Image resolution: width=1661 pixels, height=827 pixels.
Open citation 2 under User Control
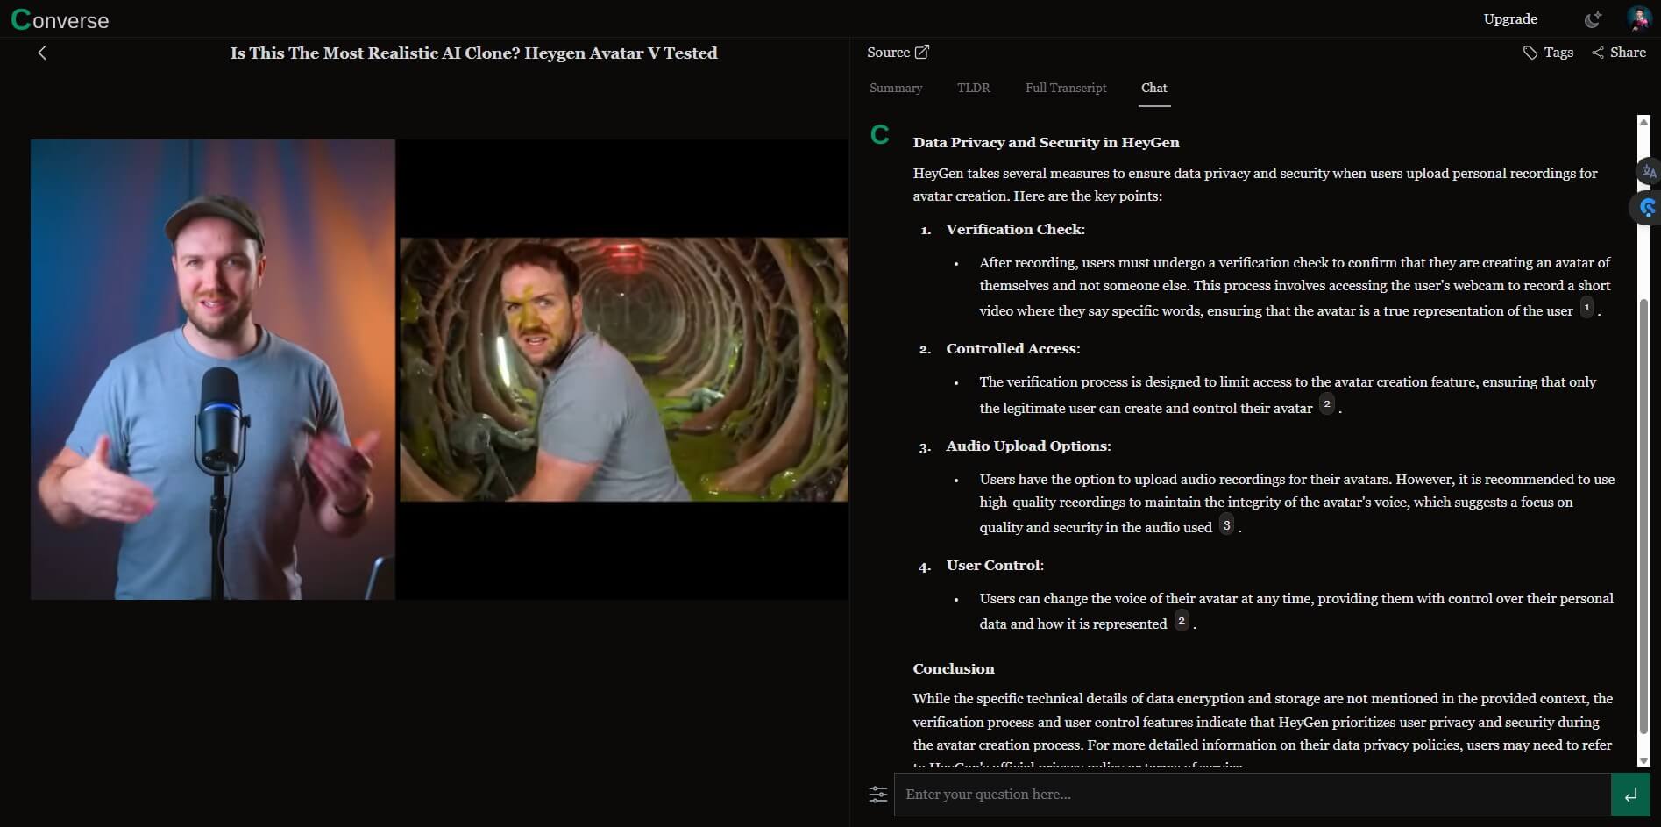click(1182, 621)
